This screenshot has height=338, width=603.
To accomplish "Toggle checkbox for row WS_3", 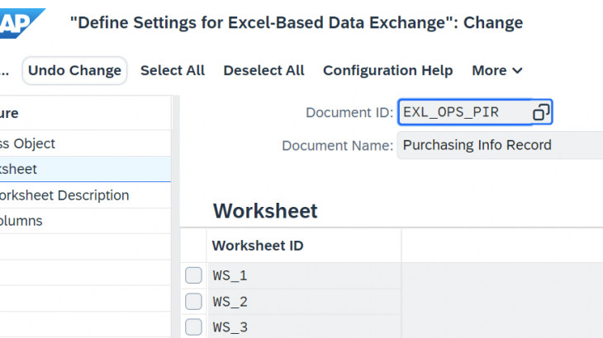I will tap(193, 327).
